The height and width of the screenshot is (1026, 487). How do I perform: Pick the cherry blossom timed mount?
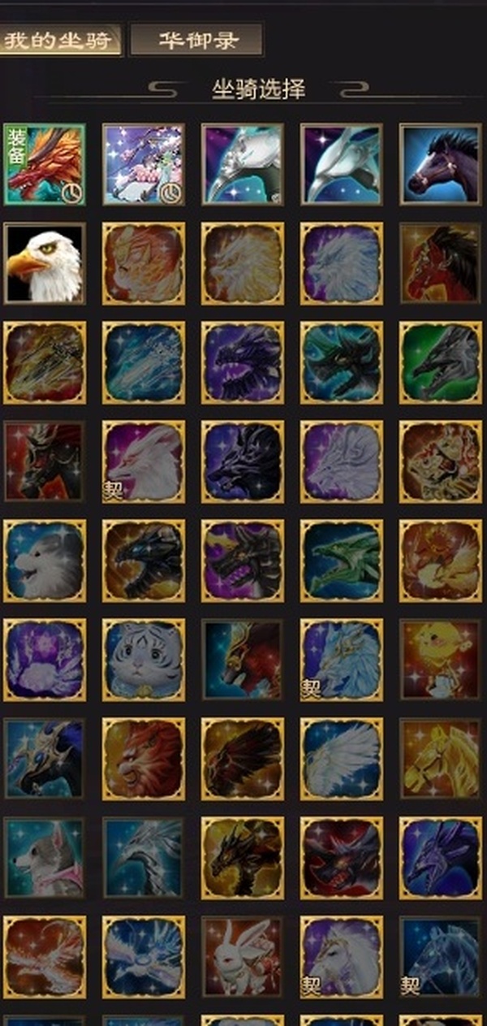tap(143, 164)
